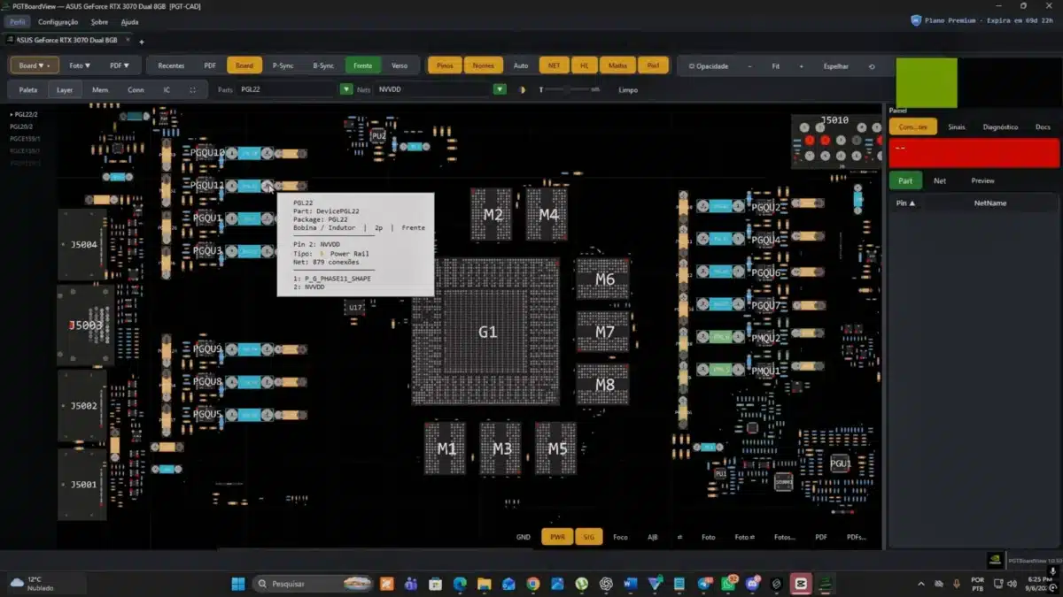
Task: Click the Fit zoom button
Action: pos(776,66)
